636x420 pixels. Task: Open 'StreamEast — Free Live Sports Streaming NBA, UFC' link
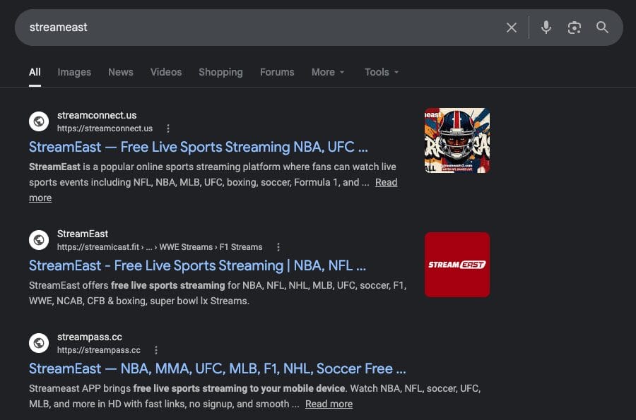pos(199,147)
